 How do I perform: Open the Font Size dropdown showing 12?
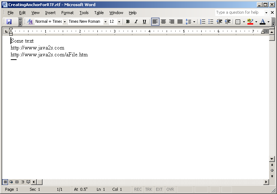[119, 22]
